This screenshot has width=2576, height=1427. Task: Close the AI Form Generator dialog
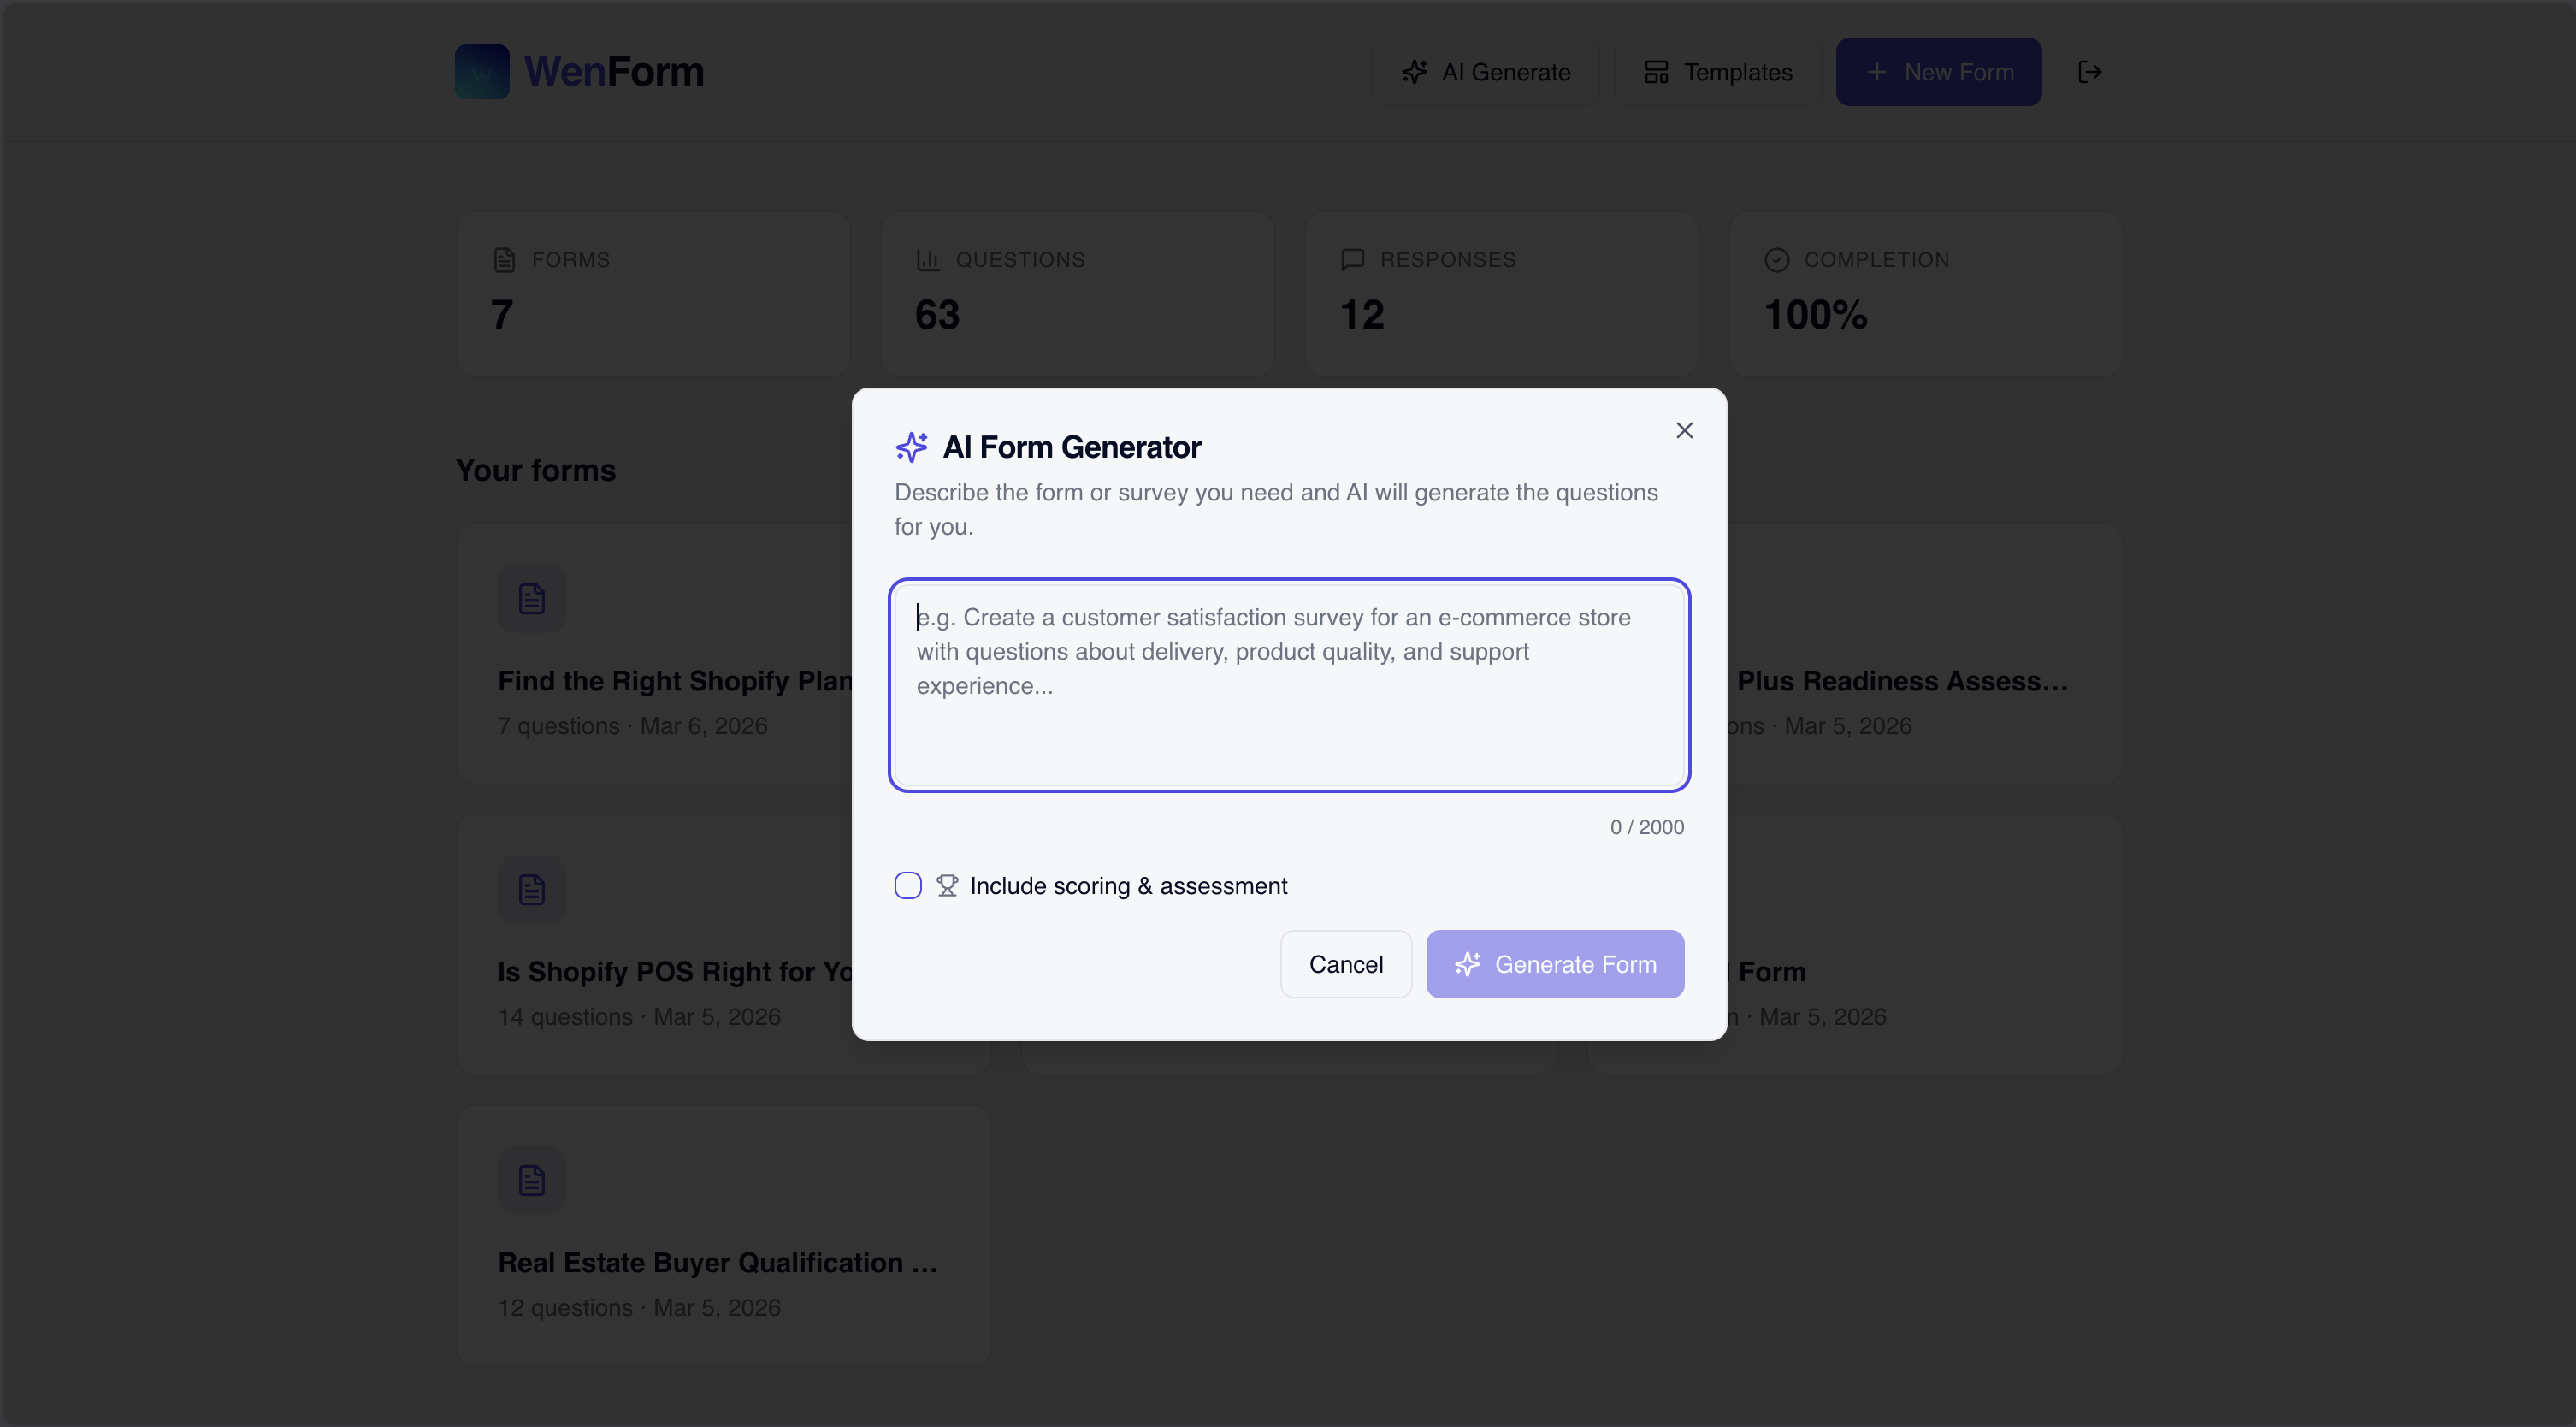(x=1684, y=430)
